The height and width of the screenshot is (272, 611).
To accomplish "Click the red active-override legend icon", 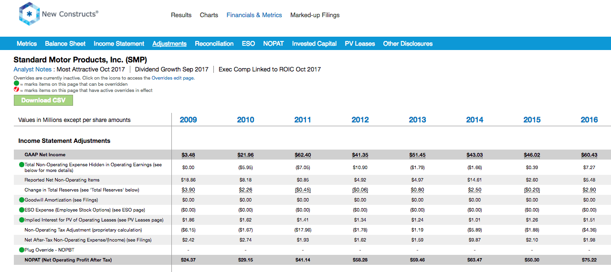I will (16, 90).
